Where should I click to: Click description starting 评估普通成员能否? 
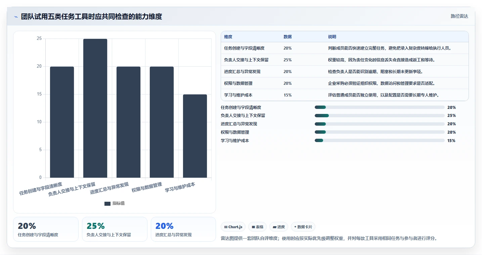pyautogui.click(x=384, y=95)
